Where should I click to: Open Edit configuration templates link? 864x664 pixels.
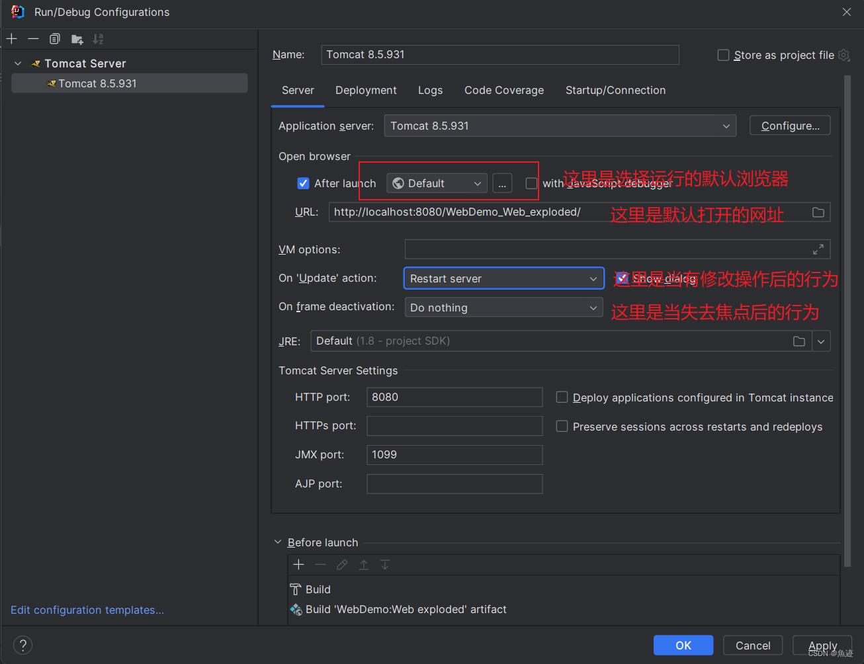coord(87,610)
